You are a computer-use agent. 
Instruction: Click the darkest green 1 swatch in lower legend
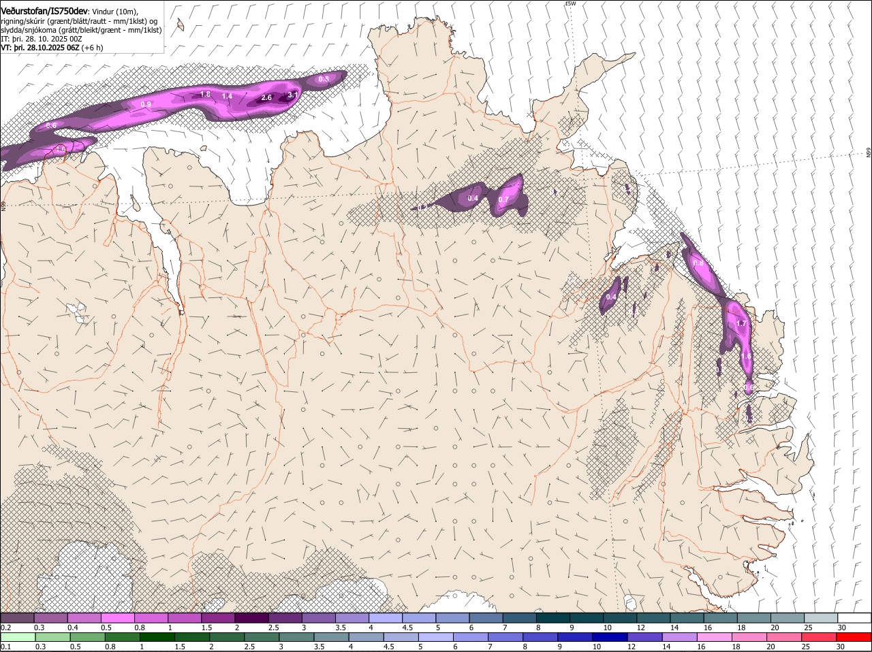pos(157,637)
